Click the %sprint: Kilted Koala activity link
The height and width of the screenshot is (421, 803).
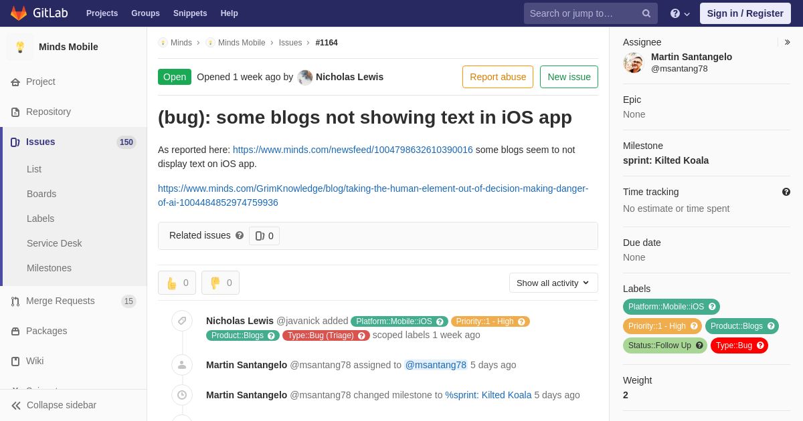point(488,395)
